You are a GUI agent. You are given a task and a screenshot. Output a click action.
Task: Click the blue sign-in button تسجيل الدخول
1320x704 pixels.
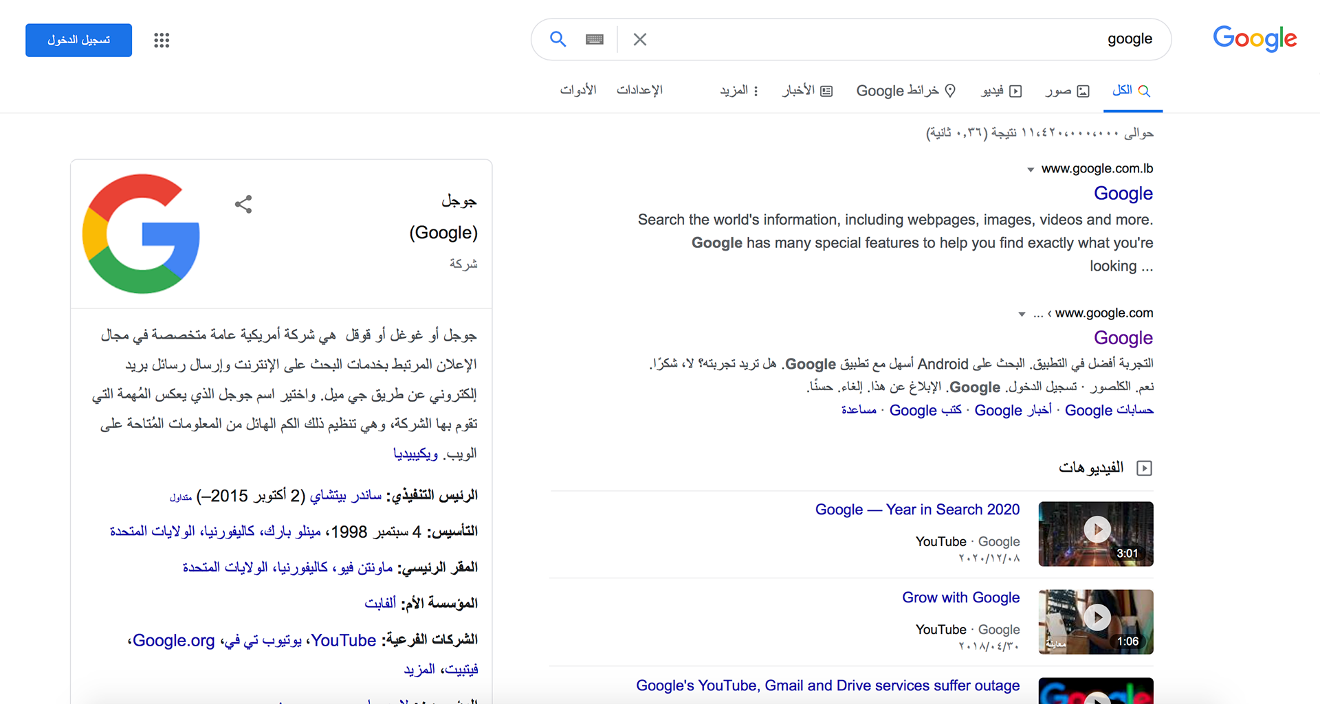[x=78, y=40]
